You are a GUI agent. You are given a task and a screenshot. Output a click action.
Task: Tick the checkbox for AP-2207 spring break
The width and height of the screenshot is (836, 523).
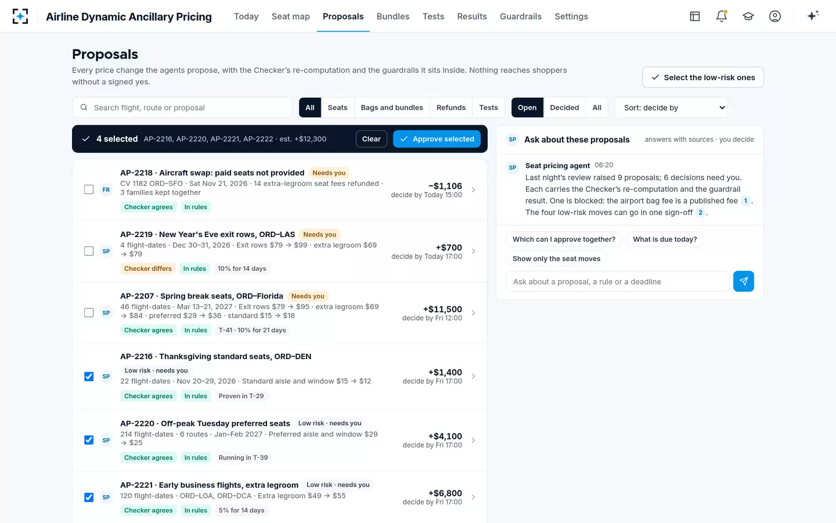(x=89, y=313)
